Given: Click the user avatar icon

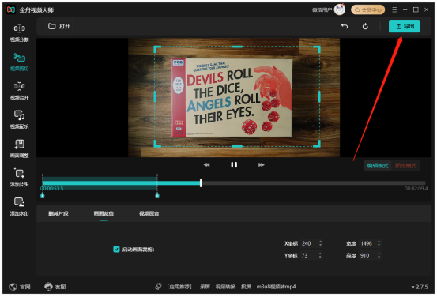Looking at the screenshot, I should coord(340,9).
